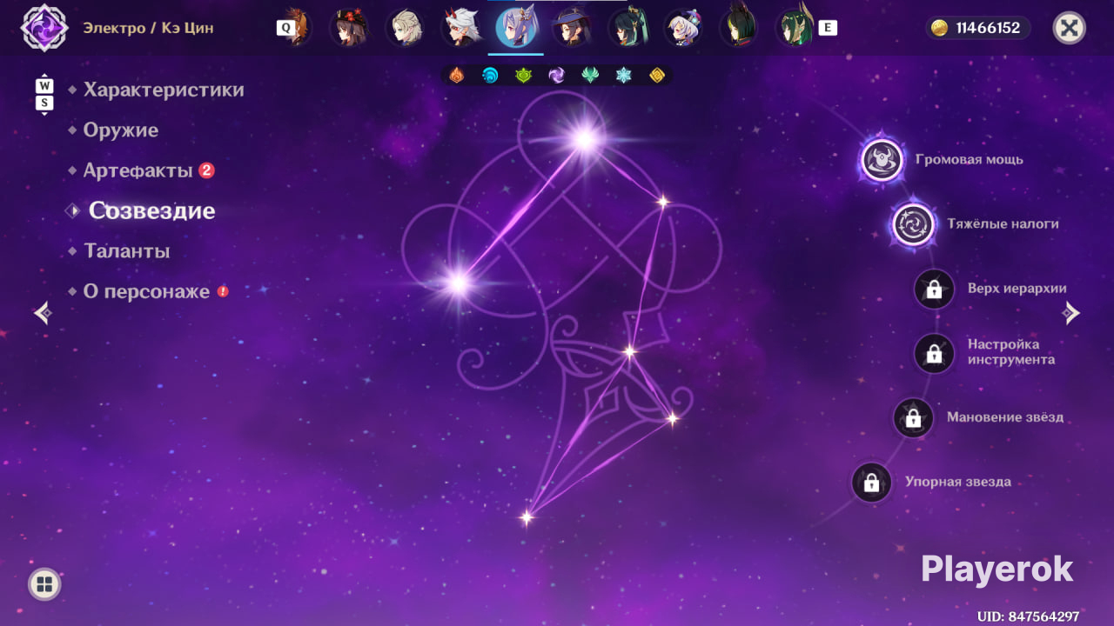Select Xiao's teal-haired portrait

(627, 28)
